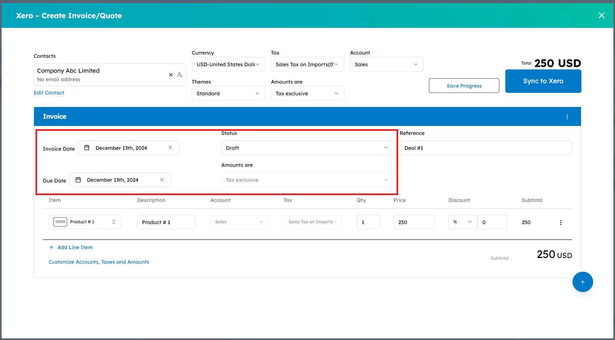
Task: Click Customize Accounts, Taxes and Amounts
Action: [x=99, y=262]
